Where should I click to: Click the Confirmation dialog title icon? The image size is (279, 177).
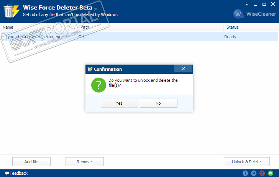click(x=90, y=69)
